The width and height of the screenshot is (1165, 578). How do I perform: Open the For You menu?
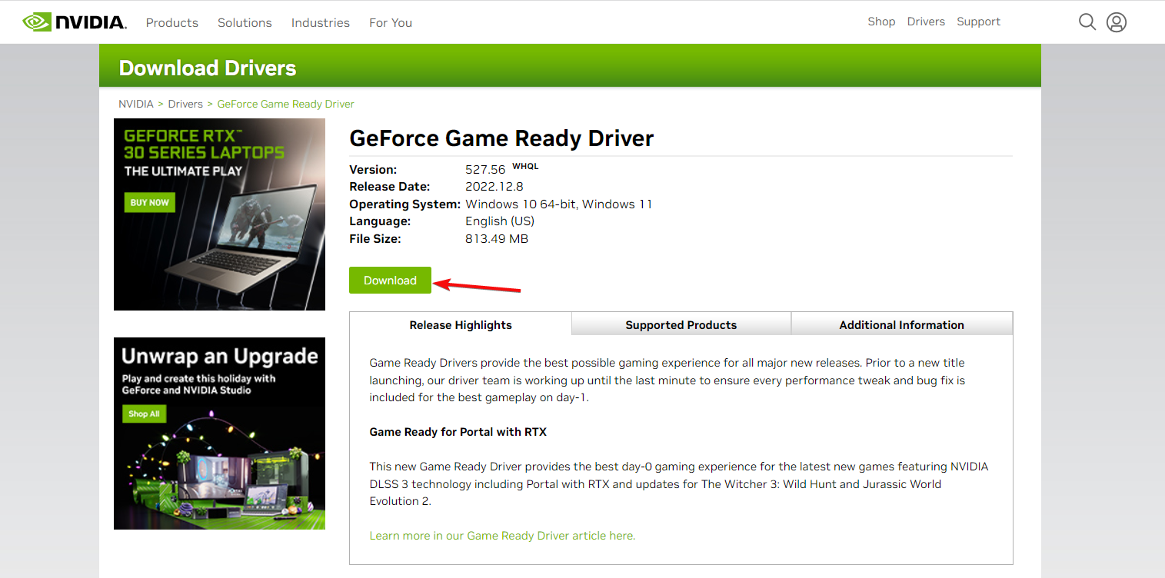coord(391,23)
